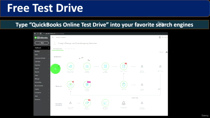Open the menu toggle next to Sample Company
Image resolution: width=210 pixels, height=118 pixels.
[x=53, y=37]
